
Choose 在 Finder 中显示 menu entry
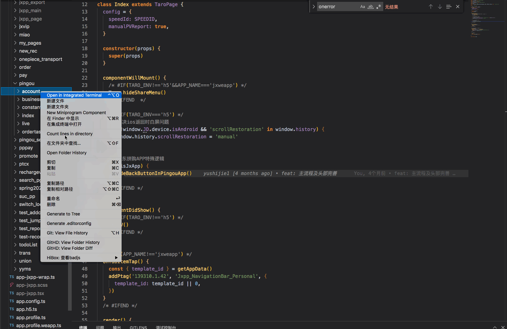[81, 118]
